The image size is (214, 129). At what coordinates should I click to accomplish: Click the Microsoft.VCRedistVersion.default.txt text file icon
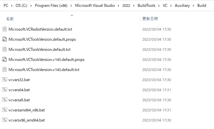4,29
